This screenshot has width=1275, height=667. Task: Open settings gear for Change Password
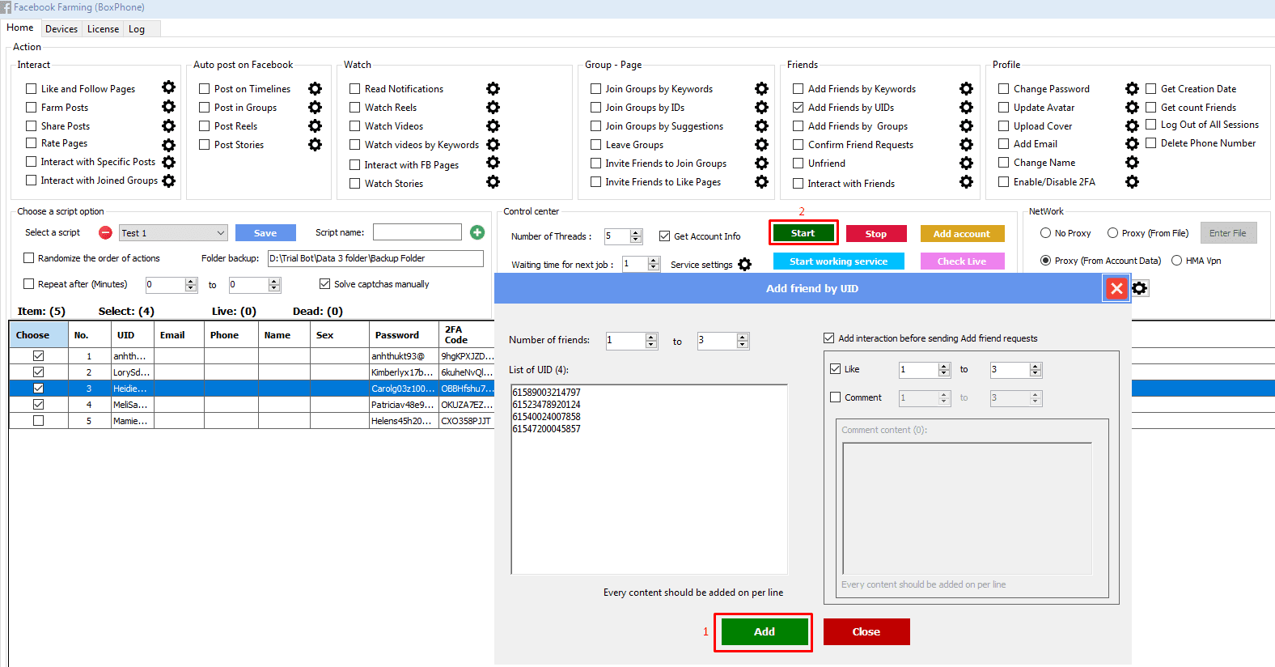[x=1132, y=88]
